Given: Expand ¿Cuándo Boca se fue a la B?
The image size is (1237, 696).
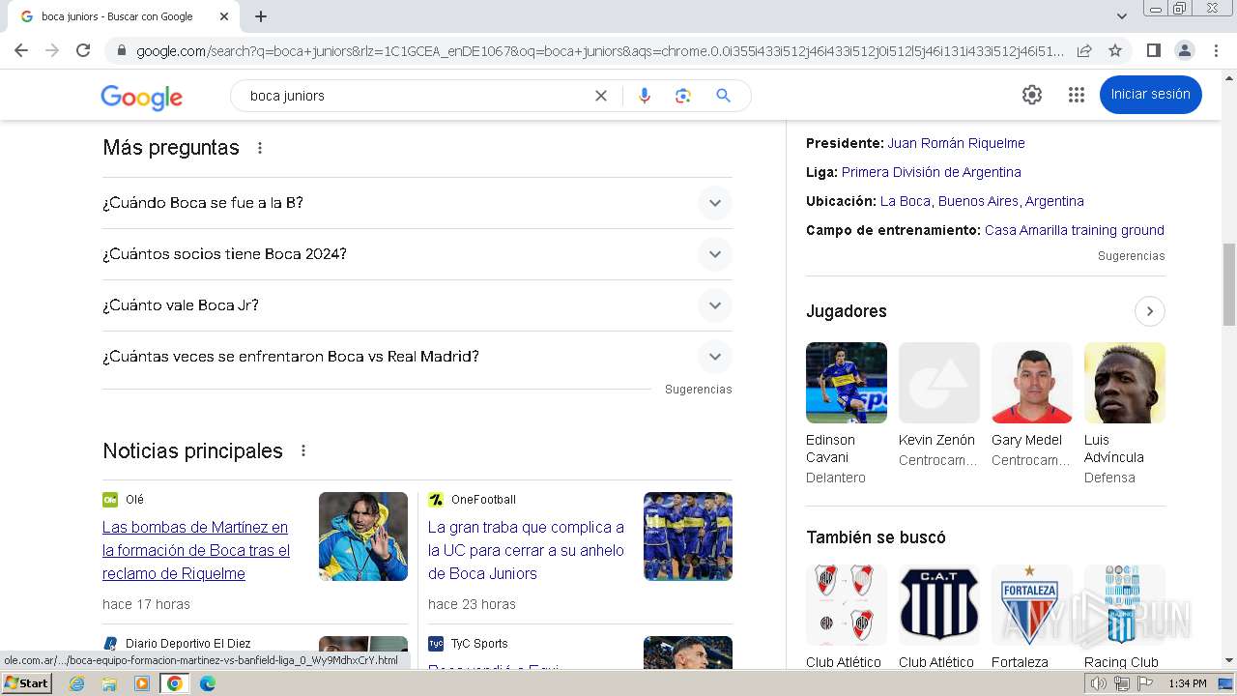Looking at the screenshot, I should 417,203.
